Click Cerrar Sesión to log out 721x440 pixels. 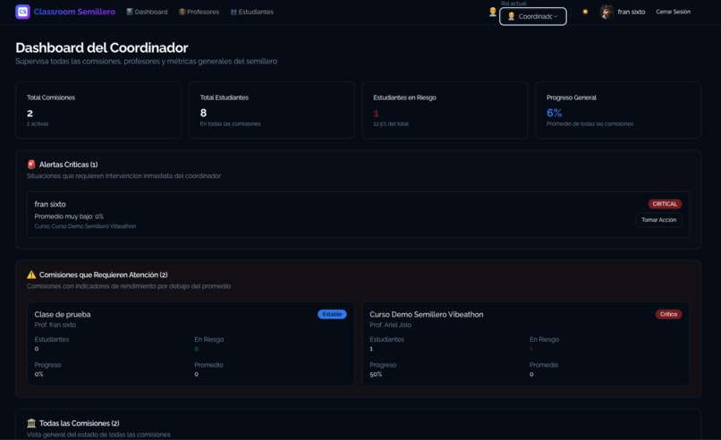pos(674,12)
